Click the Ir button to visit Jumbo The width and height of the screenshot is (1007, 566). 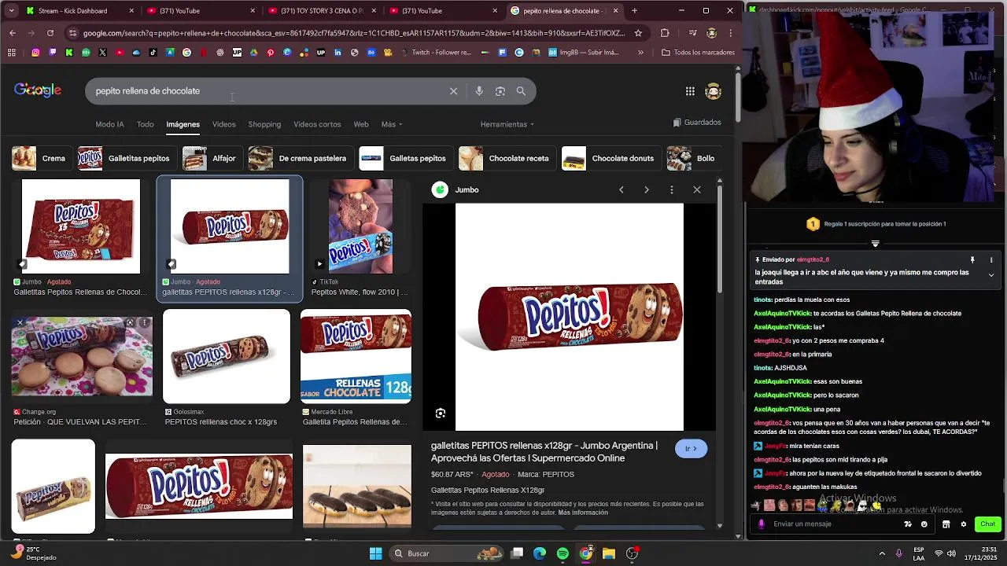pos(691,449)
